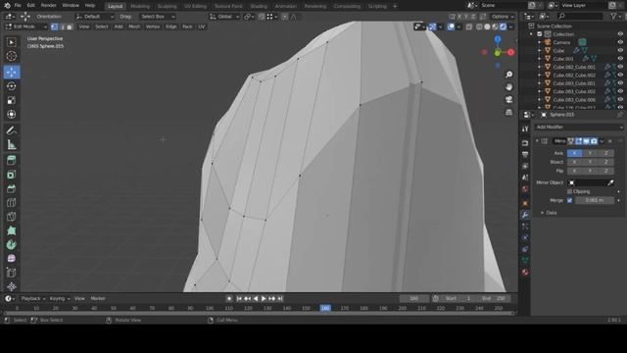627x353 pixels.
Task: Select the Smooth vertices tool
Action: [x=11, y=259]
